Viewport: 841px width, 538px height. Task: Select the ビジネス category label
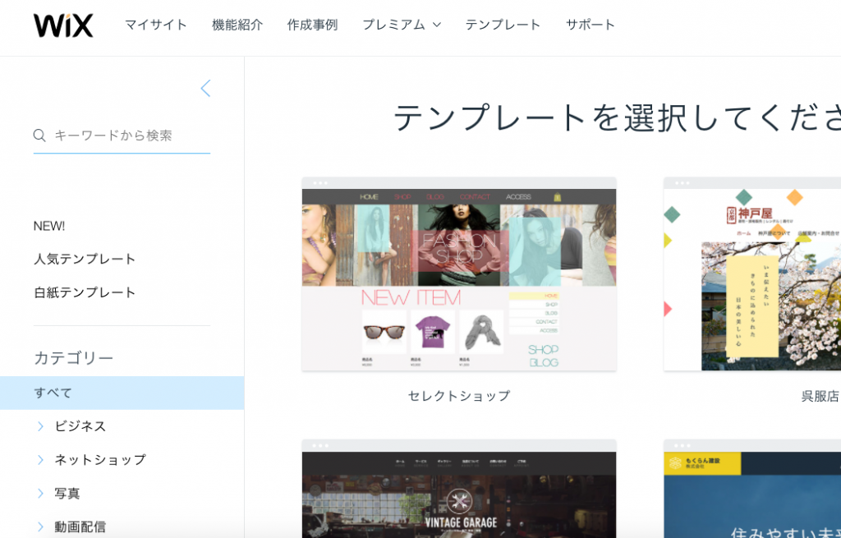pyautogui.click(x=80, y=426)
